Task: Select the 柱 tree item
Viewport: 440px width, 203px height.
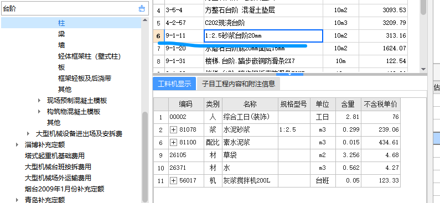Action: pos(61,23)
